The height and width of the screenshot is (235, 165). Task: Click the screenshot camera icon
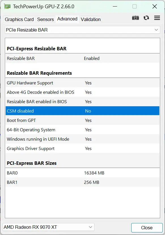point(136,18)
